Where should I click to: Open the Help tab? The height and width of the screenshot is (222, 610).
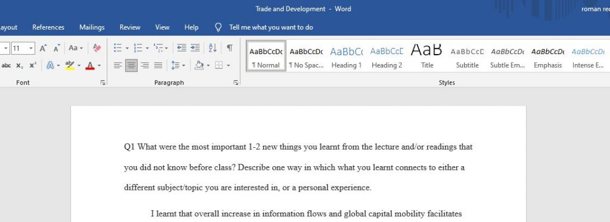pyautogui.click(x=191, y=27)
